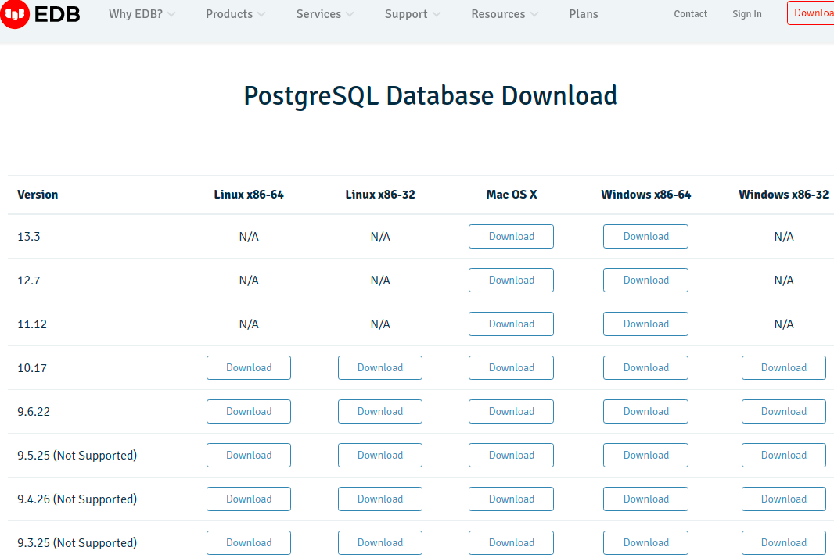Download 10.17 for Windows x86-64
The width and height of the screenshot is (834, 558).
645,368
